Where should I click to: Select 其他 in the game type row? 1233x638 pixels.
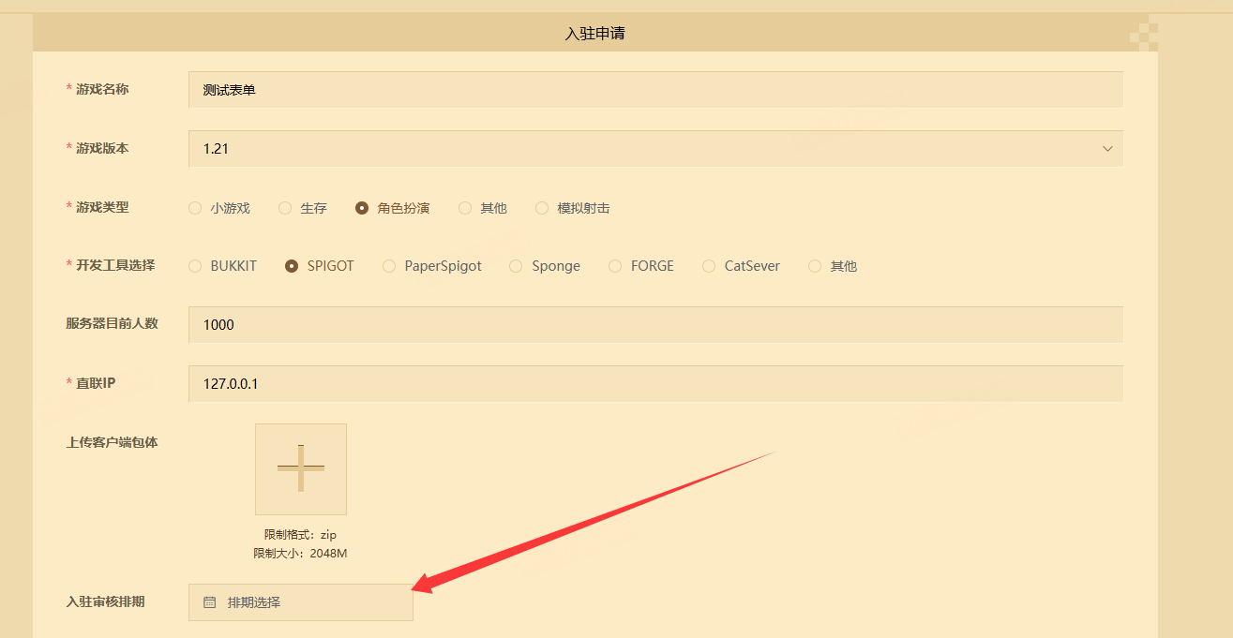(465, 208)
